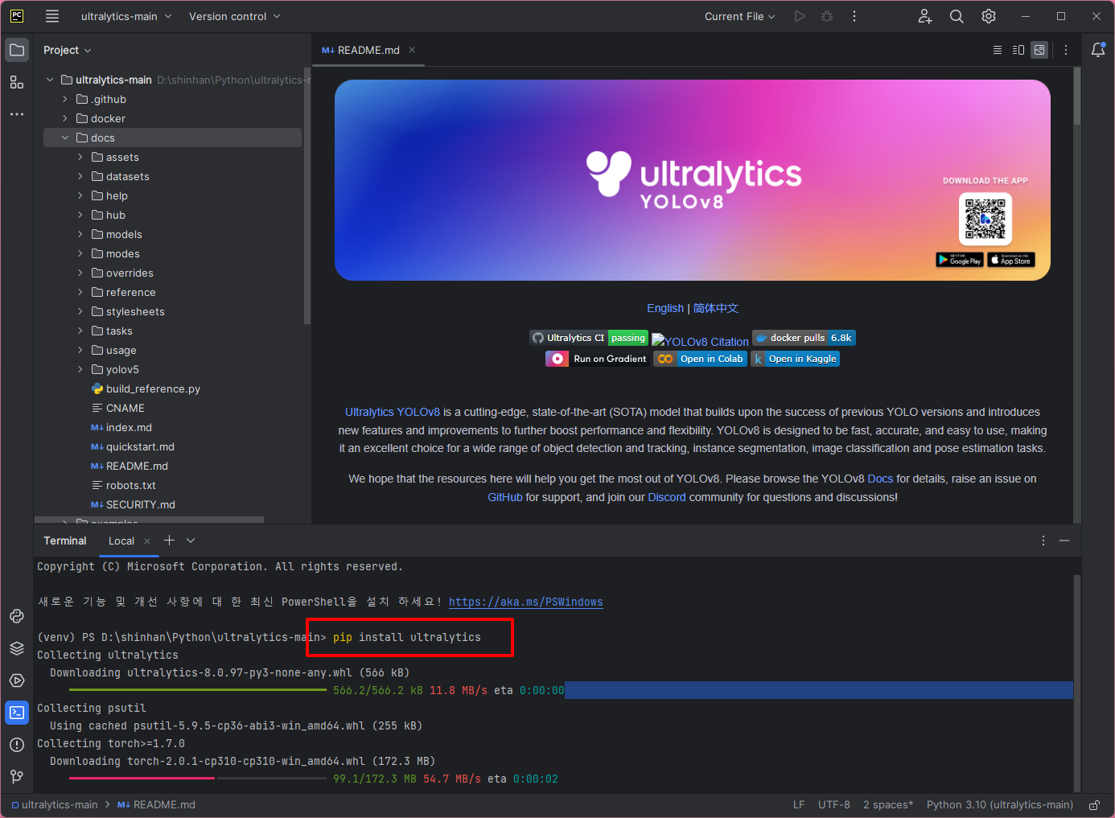Open Notifications bell
1115x818 pixels.
1098,50
